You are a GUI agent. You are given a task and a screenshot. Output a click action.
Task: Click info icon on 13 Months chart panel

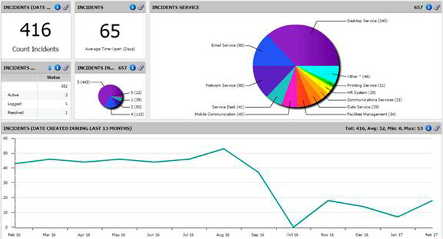coord(428,128)
